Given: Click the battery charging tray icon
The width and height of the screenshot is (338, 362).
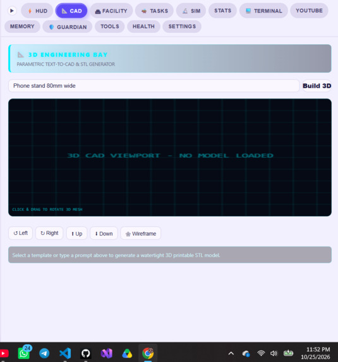Looking at the screenshot, I should [288, 353].
